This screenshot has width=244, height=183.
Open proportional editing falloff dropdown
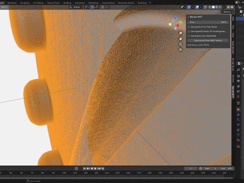(107, 7)
